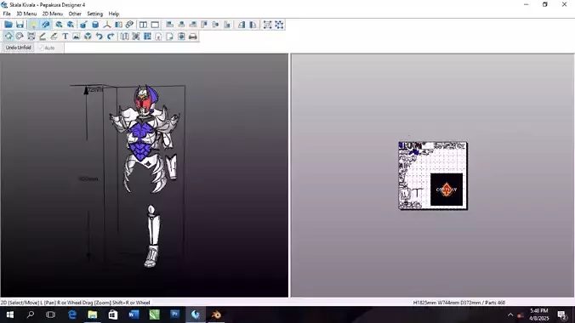This screenshot has height=323, width=575.
Task: Click the red-green-blue 3D axis icon
Action: [106, 25]
